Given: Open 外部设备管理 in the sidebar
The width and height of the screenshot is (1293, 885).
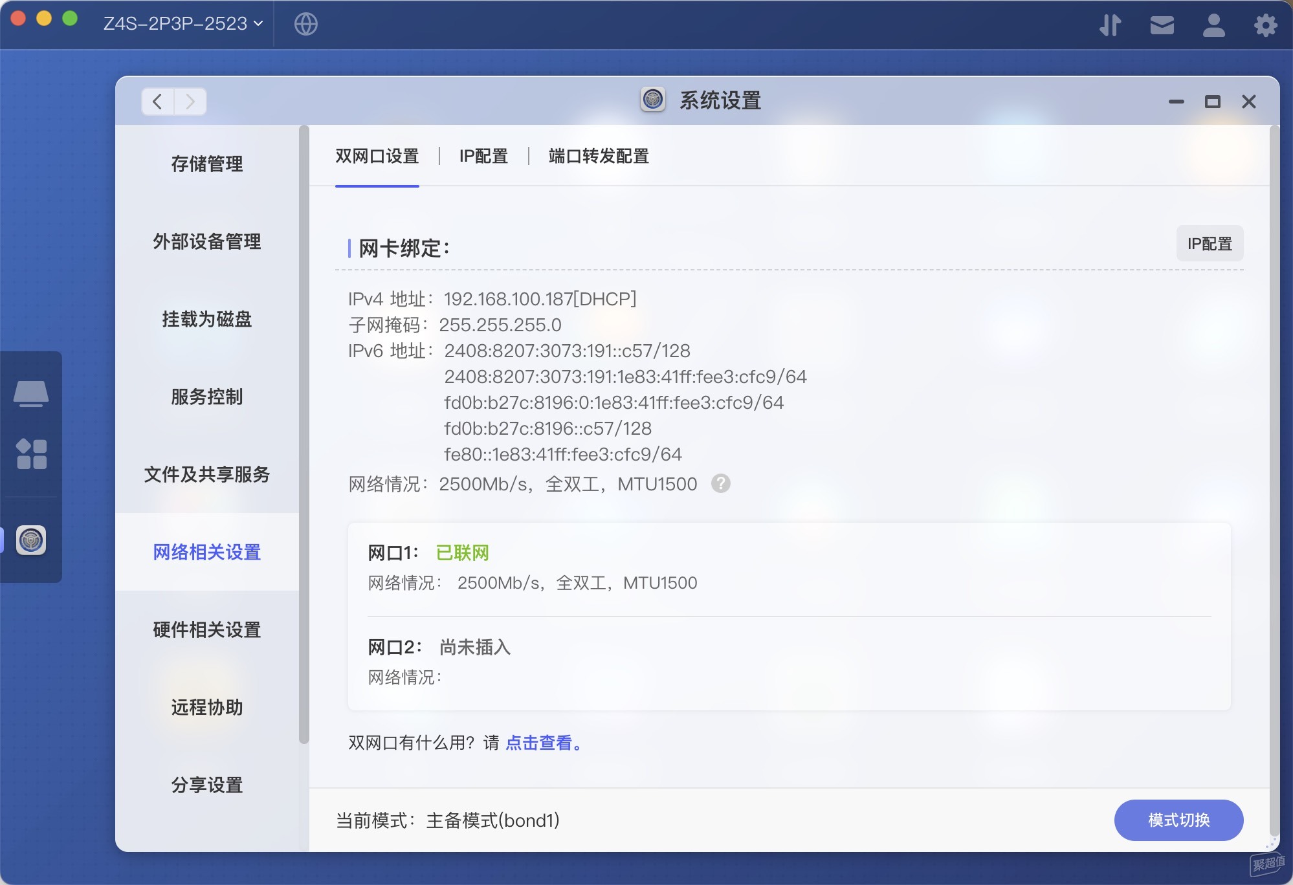Looking at the screenshot, I should 207,241.
